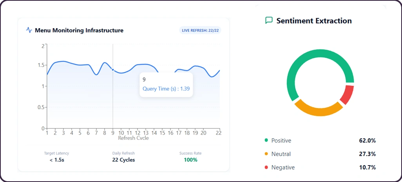Click the green Positive legend dot
Image resolution: width=402 pixels, height=182 pixels.
266,140
